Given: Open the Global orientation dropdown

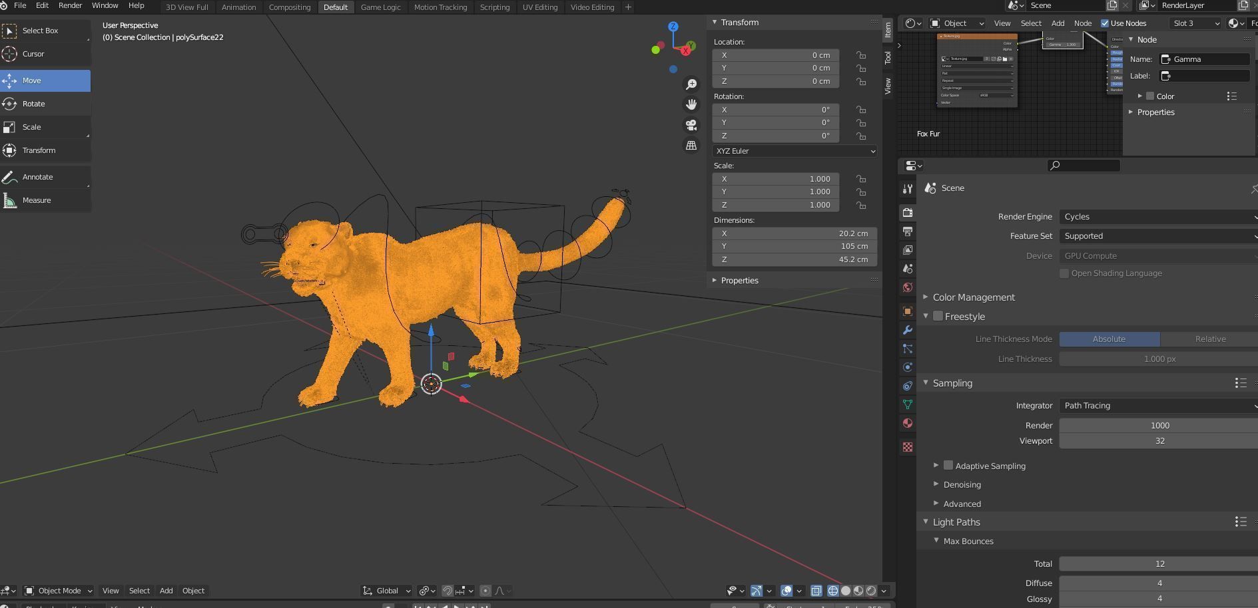Looking at the screenshot, I should [x=386, y=591].
